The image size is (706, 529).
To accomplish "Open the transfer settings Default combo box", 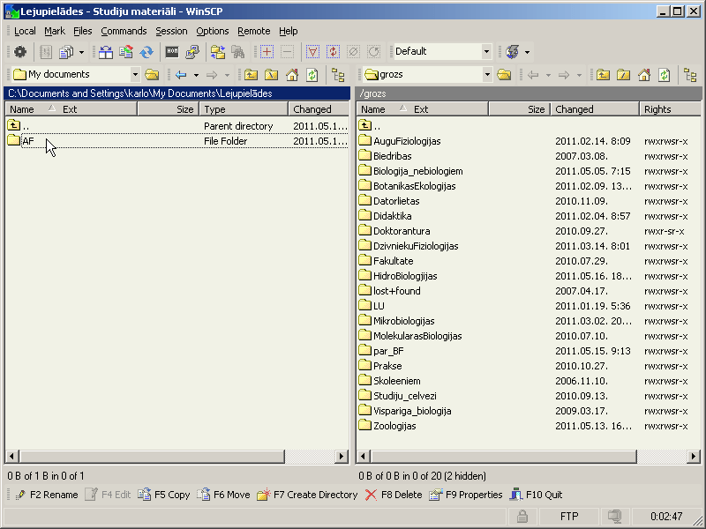I will click(443, 51).
